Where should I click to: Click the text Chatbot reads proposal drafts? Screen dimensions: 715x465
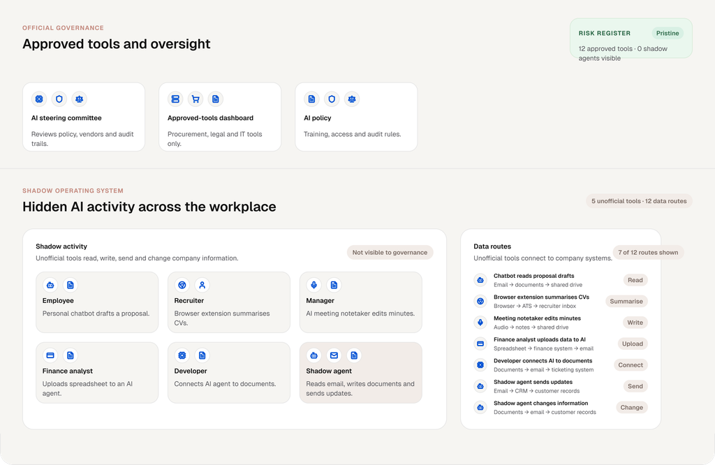pos(534,276)
